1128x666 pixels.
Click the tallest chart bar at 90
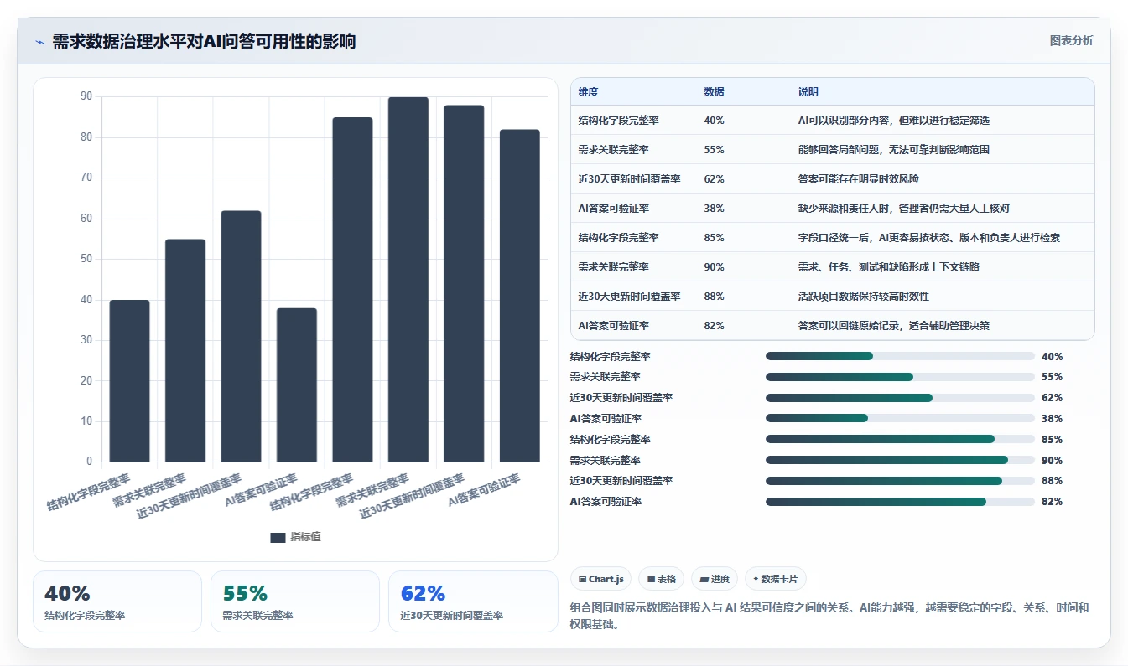(408, 279)
